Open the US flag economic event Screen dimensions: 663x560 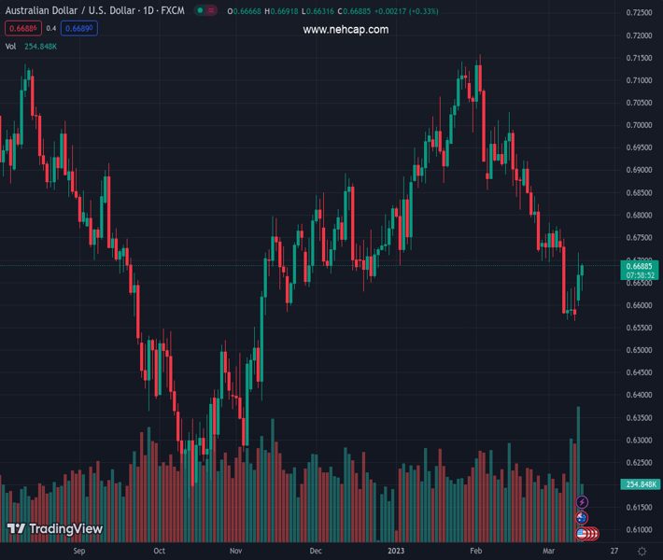pos(582,534)
